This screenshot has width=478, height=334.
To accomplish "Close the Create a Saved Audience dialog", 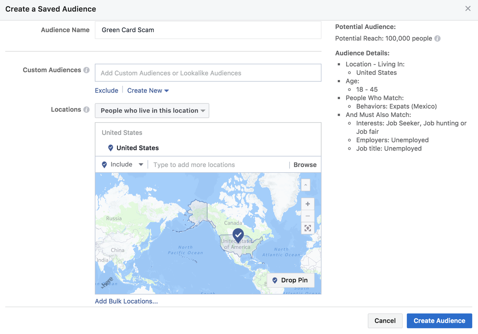I will [468, 9].
